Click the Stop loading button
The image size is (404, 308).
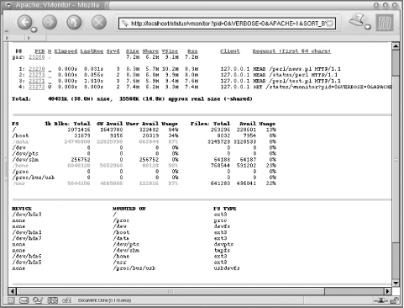click(x=99, y=22)
